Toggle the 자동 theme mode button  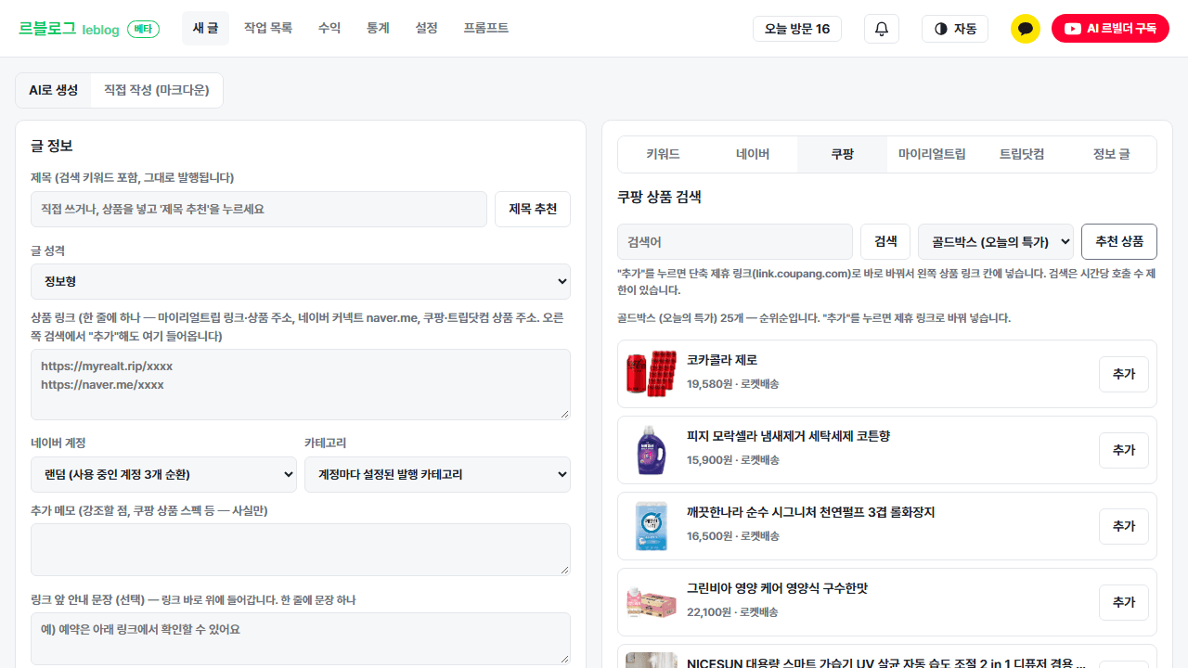(955, 29)
